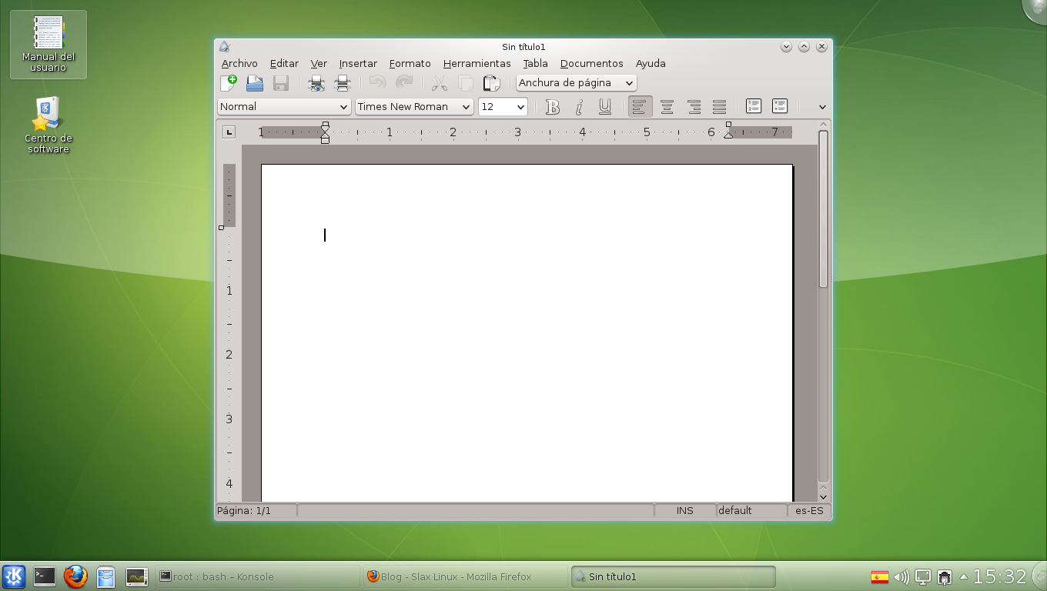Image resolution: width=1047 pixels, height=591 pixels.
Task: Open the KDE application launcher menu
Action: point(15,576)
